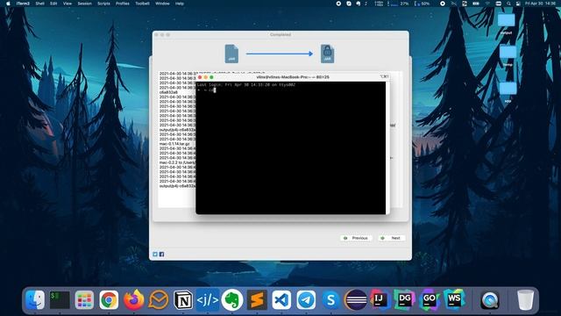Click the Next button

392,238
